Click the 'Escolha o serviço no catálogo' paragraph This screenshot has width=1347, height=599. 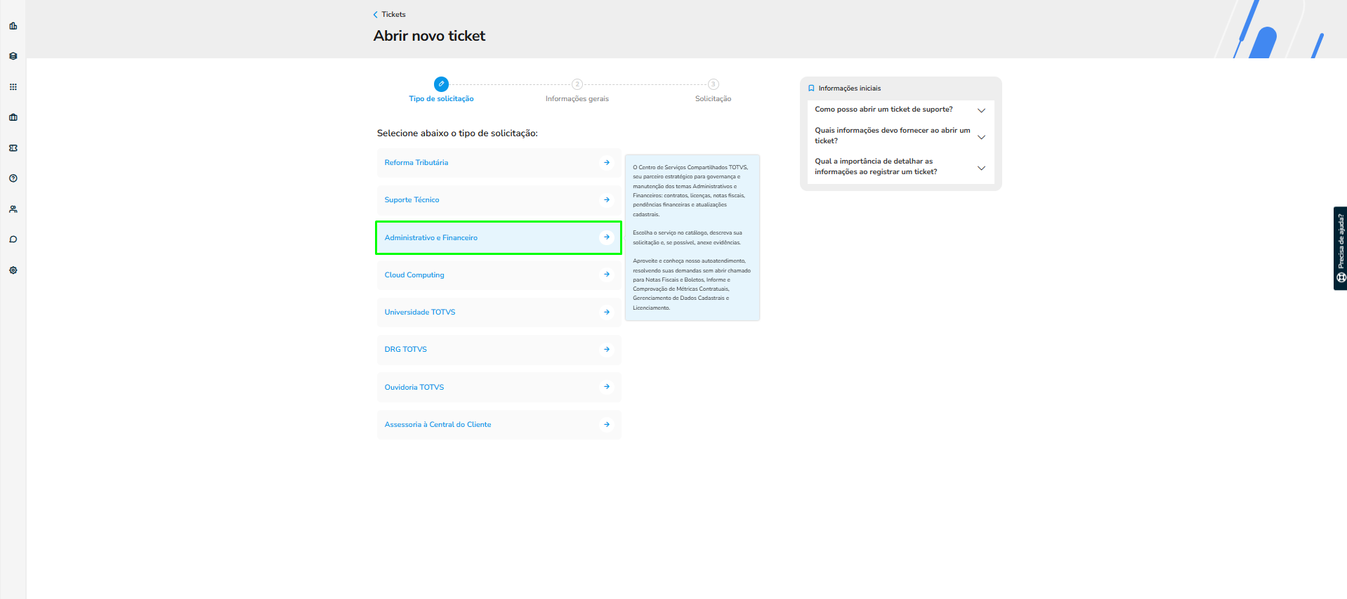(688, 237)
